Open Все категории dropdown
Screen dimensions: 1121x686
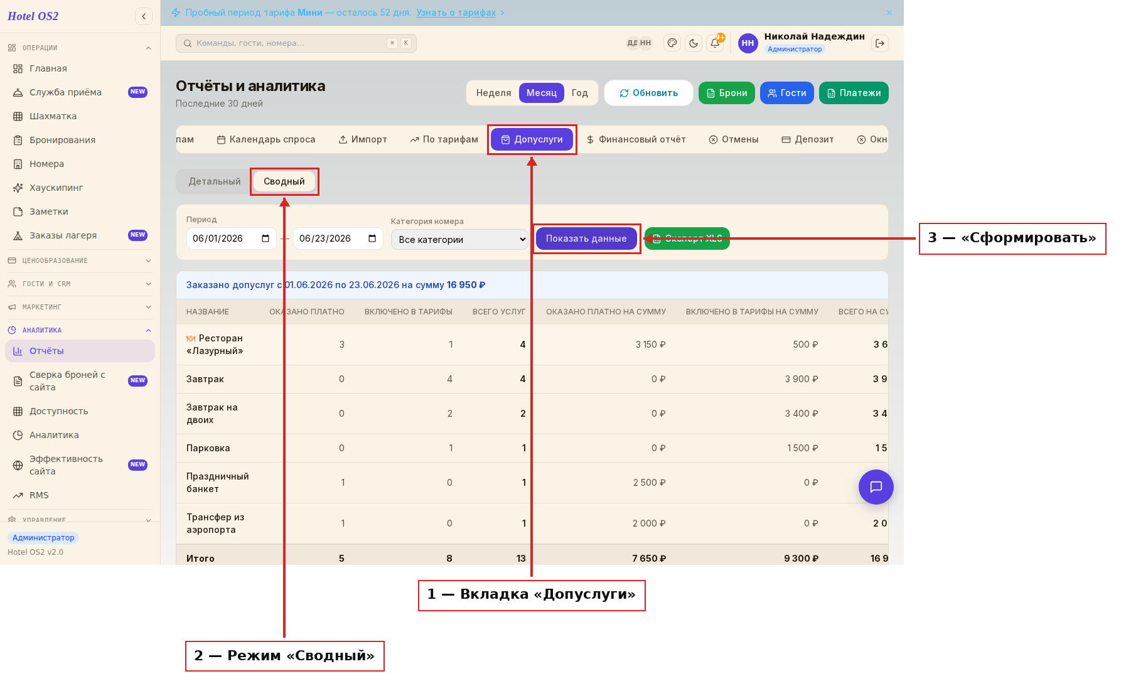coord(459,240)
